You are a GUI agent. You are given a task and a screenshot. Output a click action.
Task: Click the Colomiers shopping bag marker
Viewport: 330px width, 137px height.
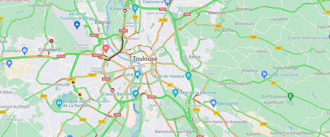25,50
